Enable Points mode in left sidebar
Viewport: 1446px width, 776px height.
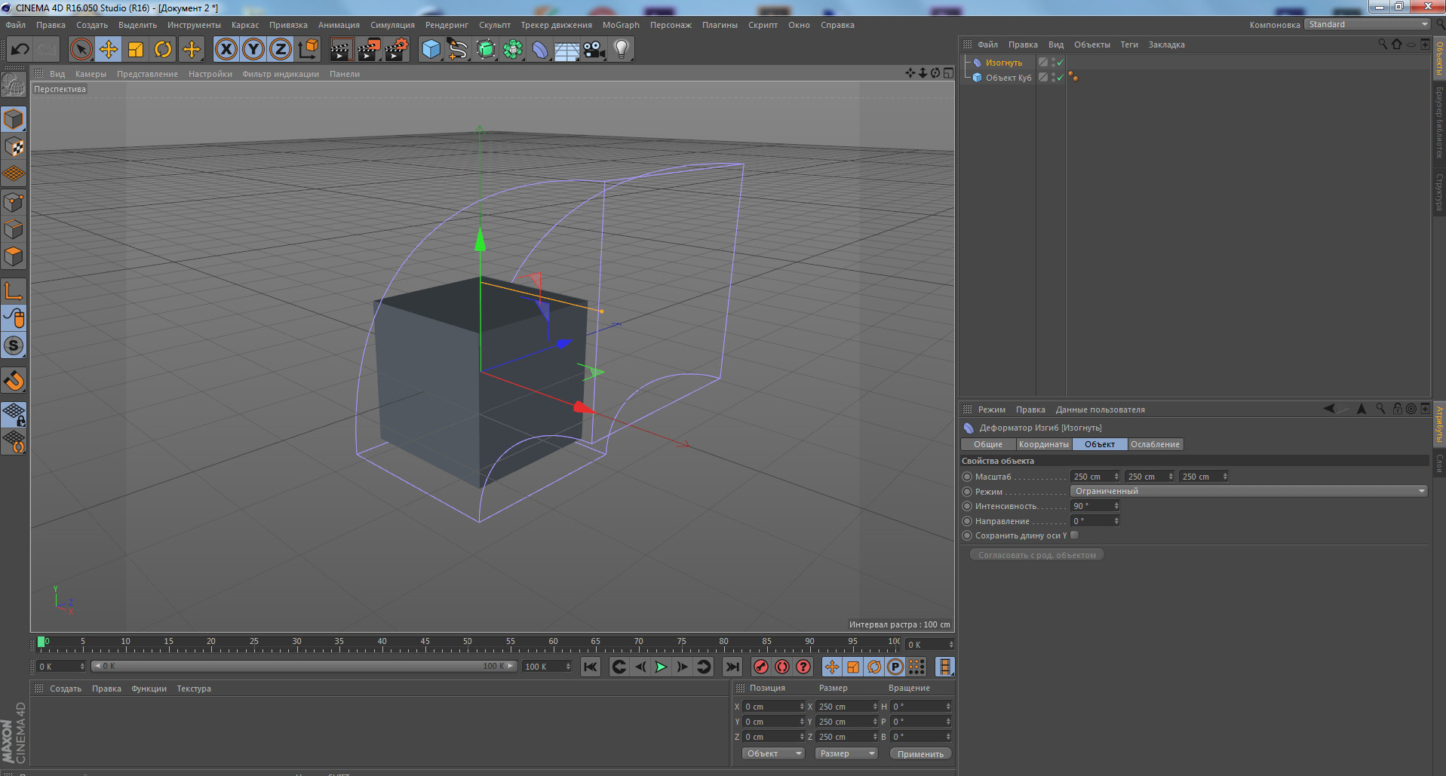click(14, 201)
